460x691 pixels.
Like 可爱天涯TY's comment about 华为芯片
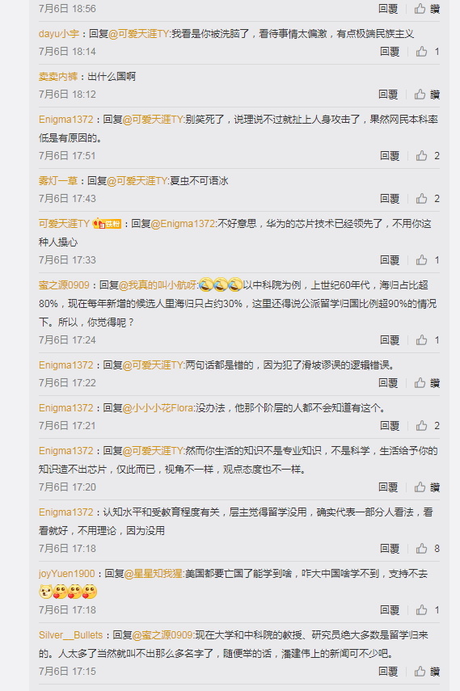tap(421, 260)
